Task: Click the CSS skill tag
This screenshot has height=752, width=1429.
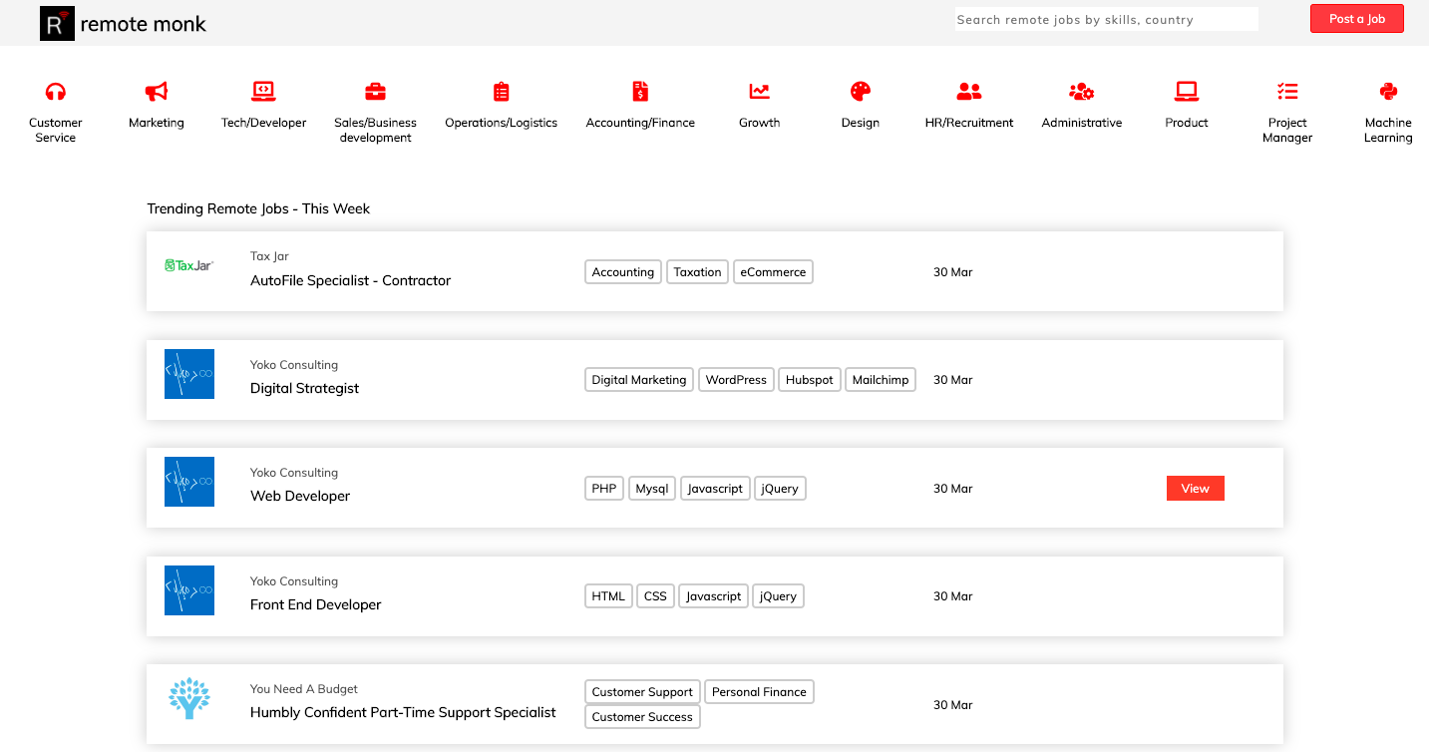Action: pos(655,596)
